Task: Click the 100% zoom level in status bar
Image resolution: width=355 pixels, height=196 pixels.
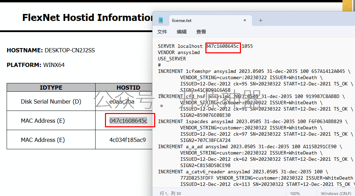Action: (295, 194)
